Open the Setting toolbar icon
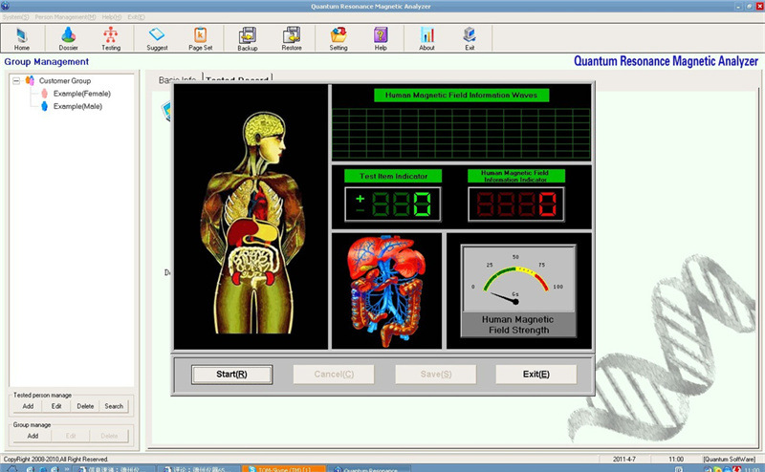This screenshot has height=472, width=765. 339,36
